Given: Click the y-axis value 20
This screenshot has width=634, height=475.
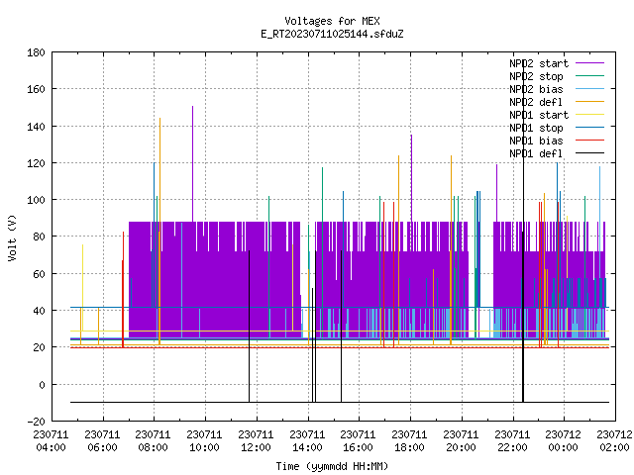Looking at the screenshot, I should [39, 347].
